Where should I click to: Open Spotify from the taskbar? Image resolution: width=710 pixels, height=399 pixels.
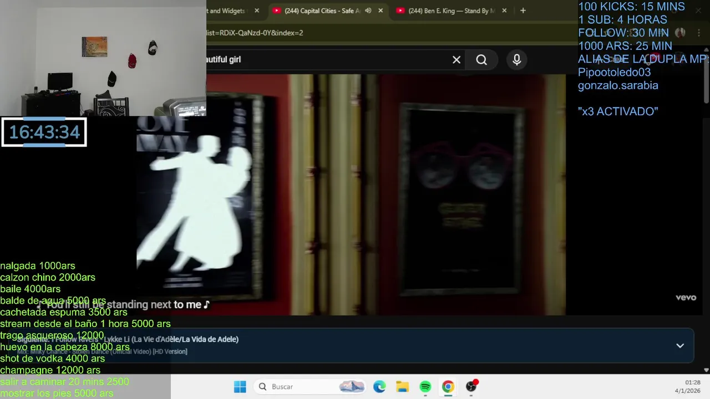pyautogui.click(x=425, y=387)
